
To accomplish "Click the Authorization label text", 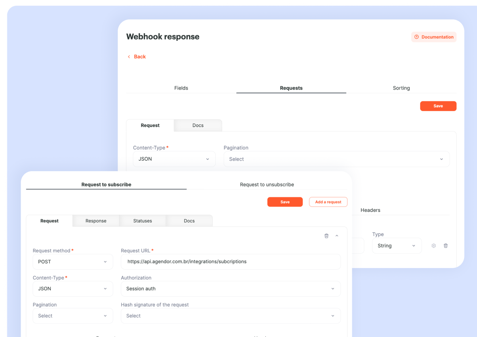I will click(x=136, y=278).
